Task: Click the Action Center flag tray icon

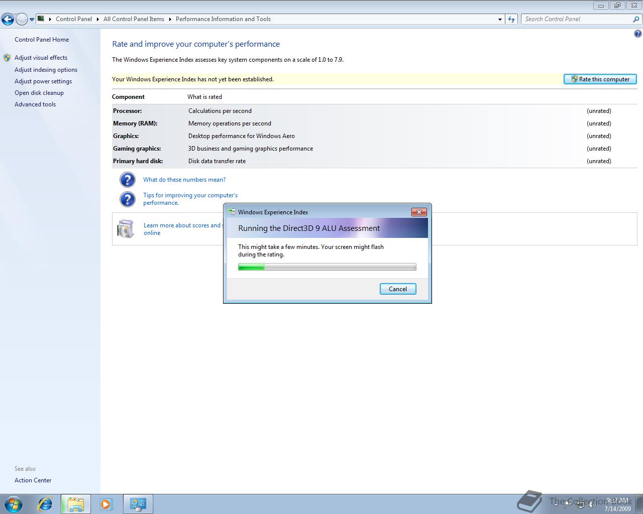Action: (x=568, y=504)
